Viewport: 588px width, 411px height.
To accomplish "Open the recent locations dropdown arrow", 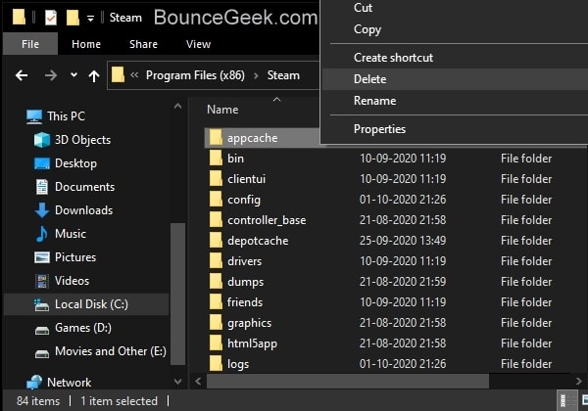I will point(73,75).
